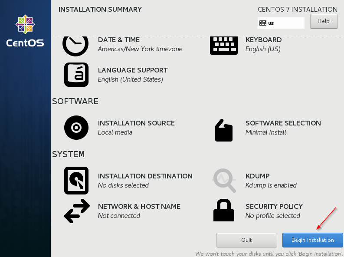Open the Language Support icon

coord(76,75)
